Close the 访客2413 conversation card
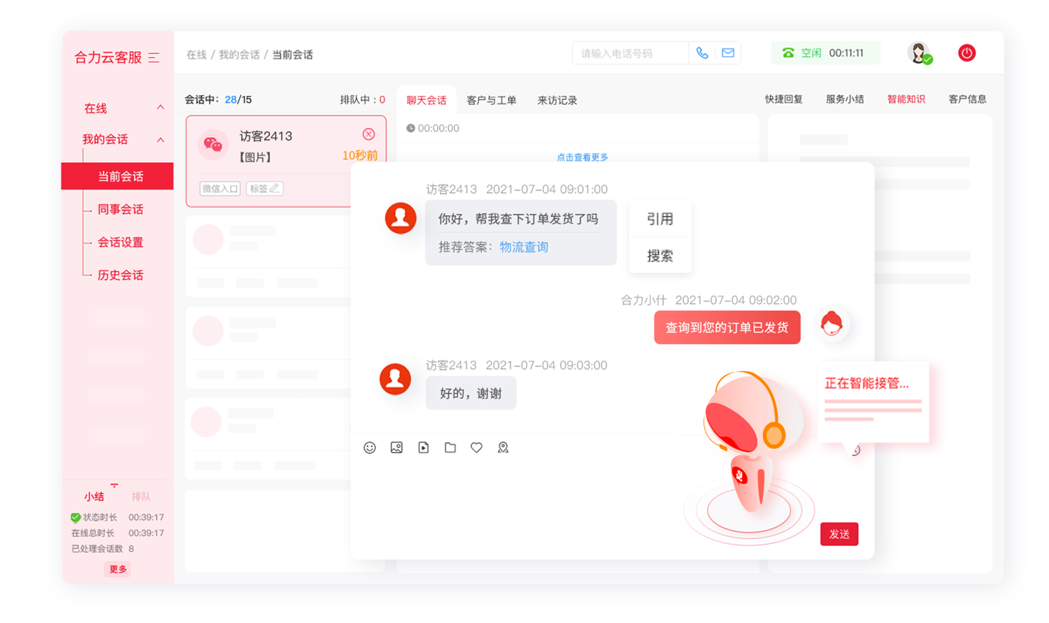This screenshot has height=623, width=1049. point(369,134)
